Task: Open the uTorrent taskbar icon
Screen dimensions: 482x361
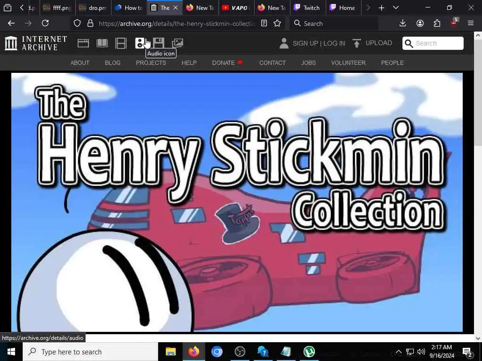Action: coord(309,352)
